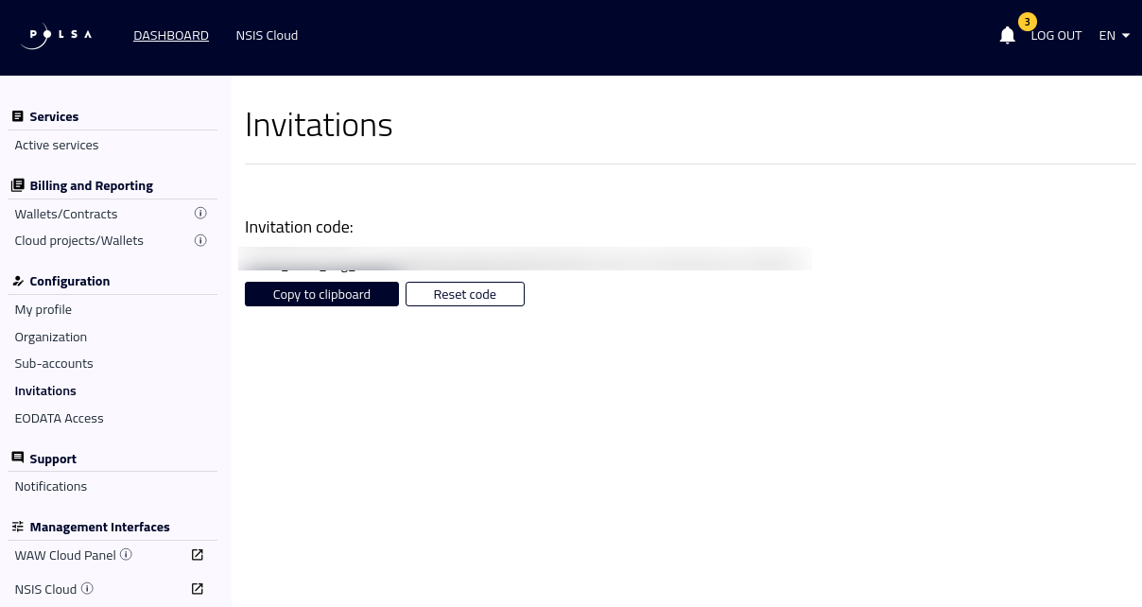The width and height of the screenshot is (1142, 607).
Task: Click the Management Interfaces sliders icon
Action: (18, 526)
